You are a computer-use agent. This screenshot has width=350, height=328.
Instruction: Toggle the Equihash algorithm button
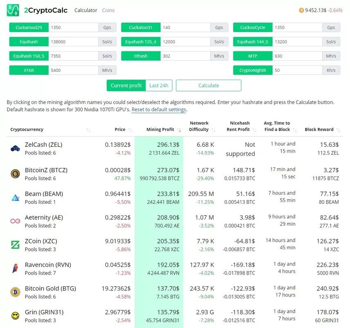click(x=29, y=42)
